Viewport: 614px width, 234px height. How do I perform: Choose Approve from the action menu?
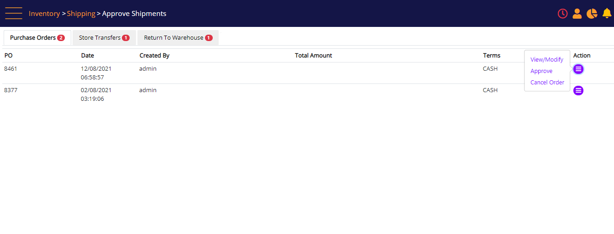pyautogui.click(x=541, y=71)
